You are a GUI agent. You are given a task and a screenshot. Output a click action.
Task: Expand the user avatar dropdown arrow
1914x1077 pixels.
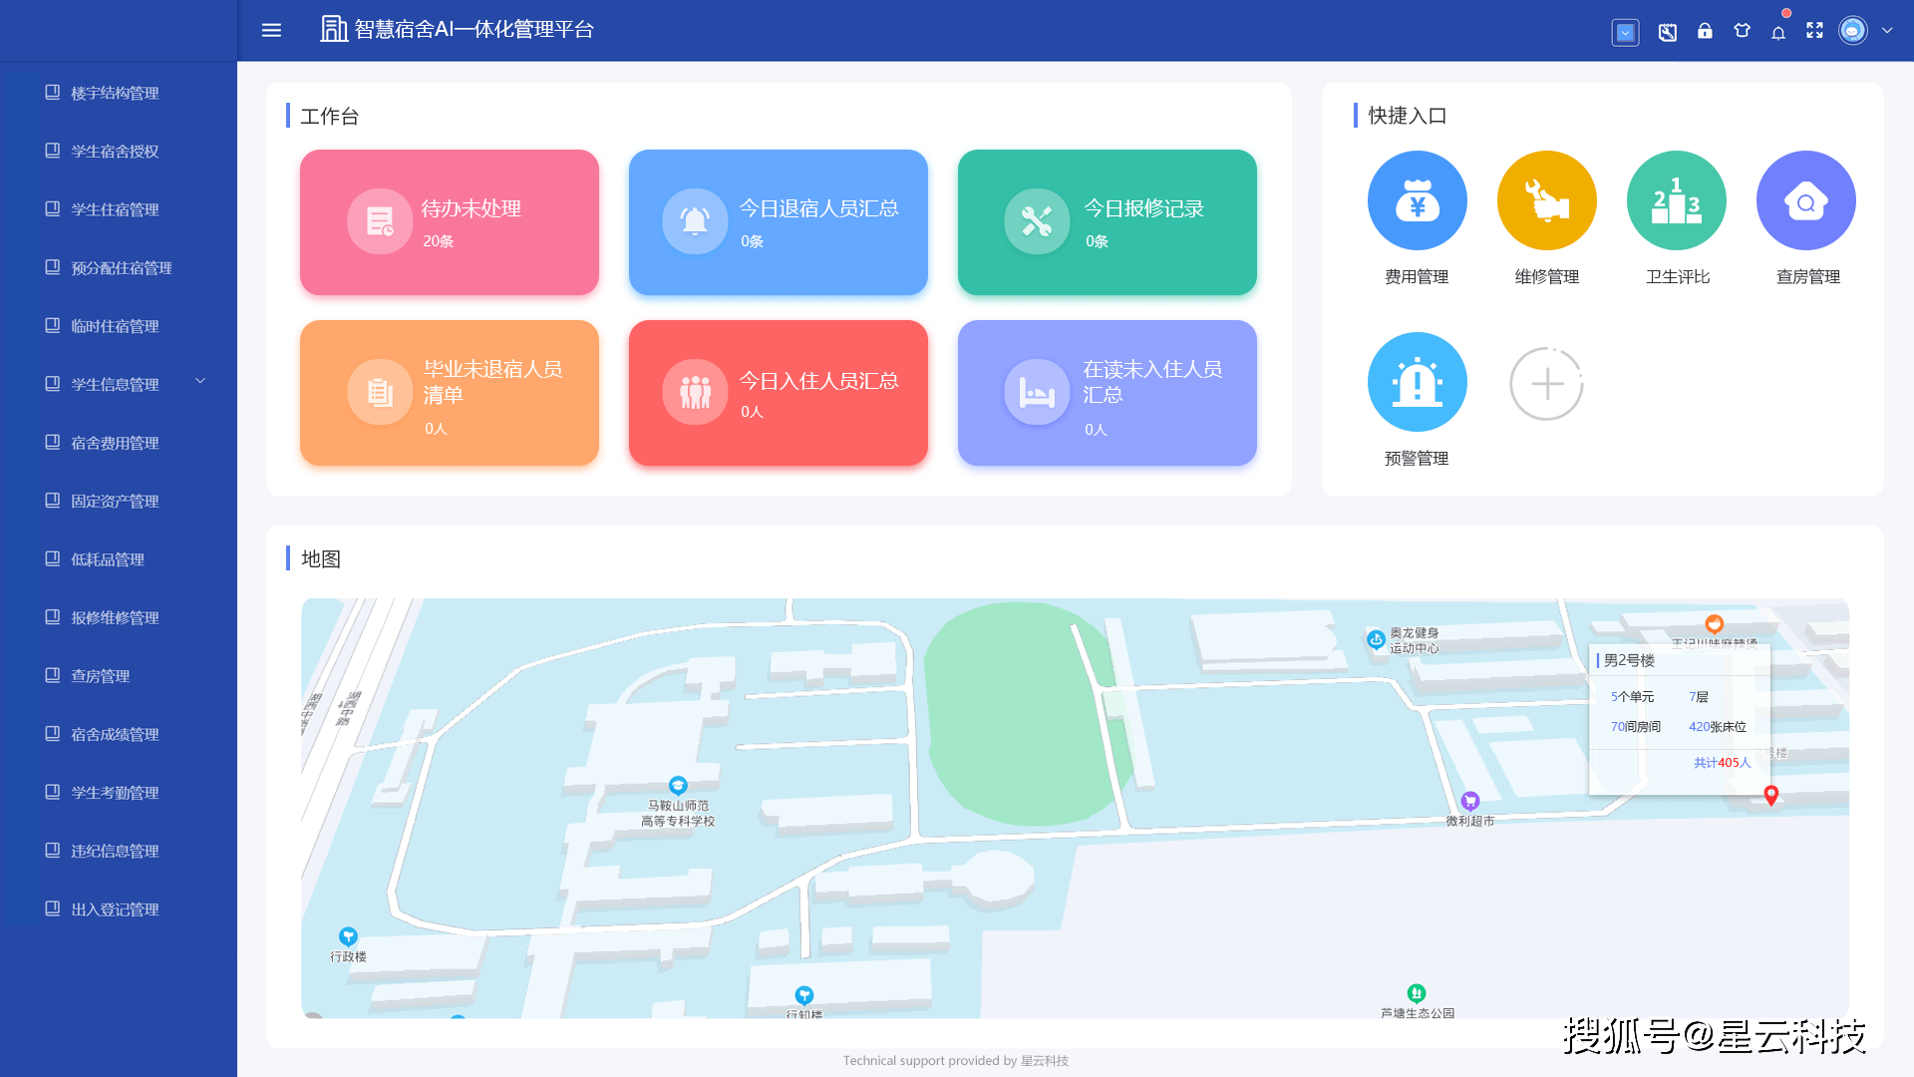[x=1887, y=31]
